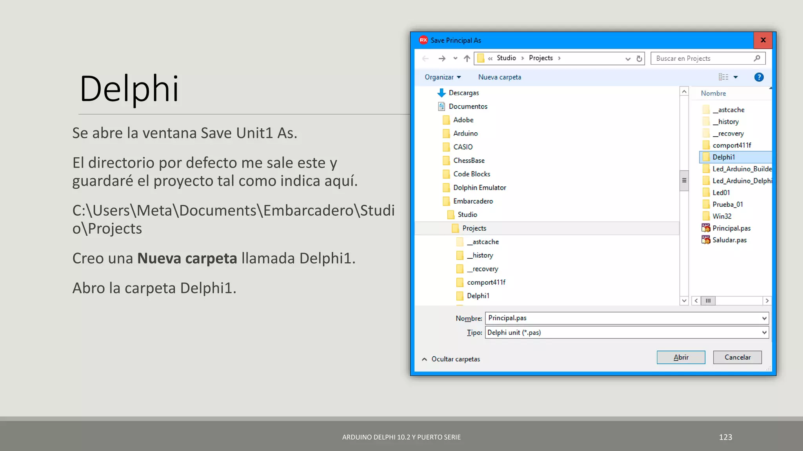Collapse with Ocultar carpetas

pyautogui.click(x=451, y=359)
